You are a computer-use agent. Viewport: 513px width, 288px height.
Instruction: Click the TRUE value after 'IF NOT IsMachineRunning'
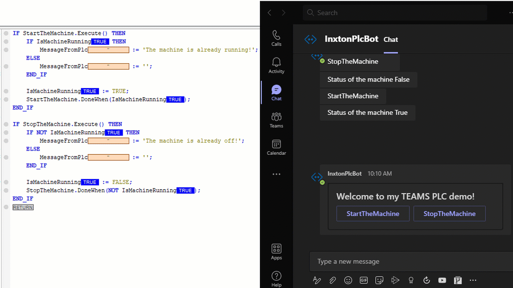pyautogui.click(x=114, y=132)
